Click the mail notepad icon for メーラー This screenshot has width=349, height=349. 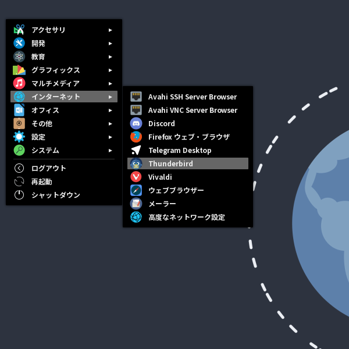(x=136, y=204)
